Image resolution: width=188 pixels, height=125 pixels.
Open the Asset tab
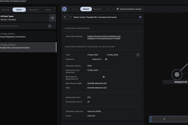48,10
